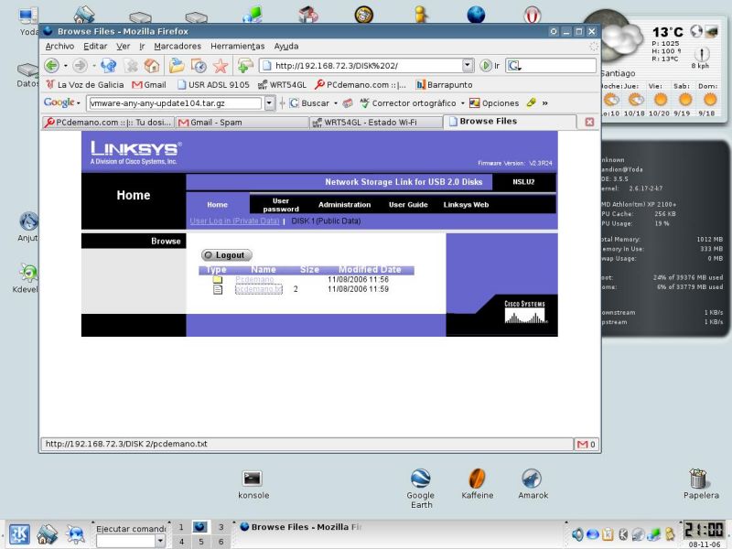Viewport: 732px width, 549px height.
Task: Click the new tab plus icon
Action: click(x=244, y=66)
